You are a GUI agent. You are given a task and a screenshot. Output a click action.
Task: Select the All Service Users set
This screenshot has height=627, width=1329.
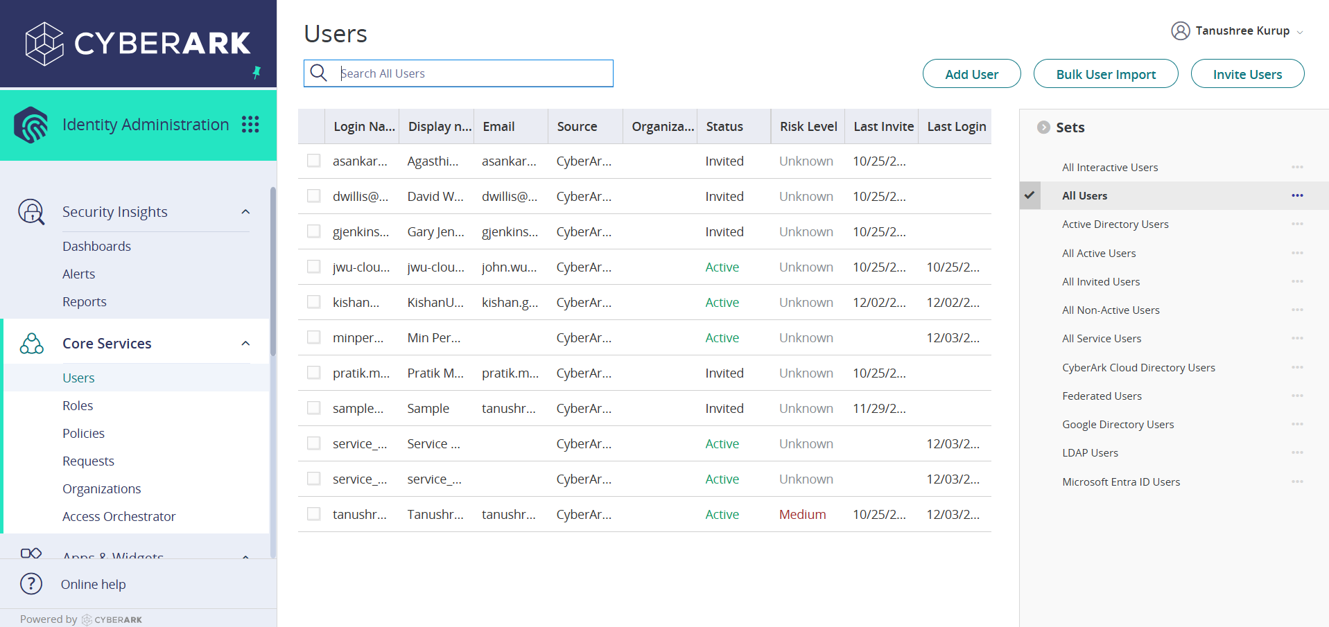tap(1102, 338)
